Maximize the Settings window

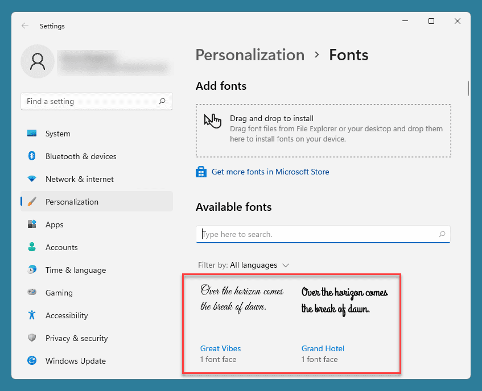click(431, 21)
